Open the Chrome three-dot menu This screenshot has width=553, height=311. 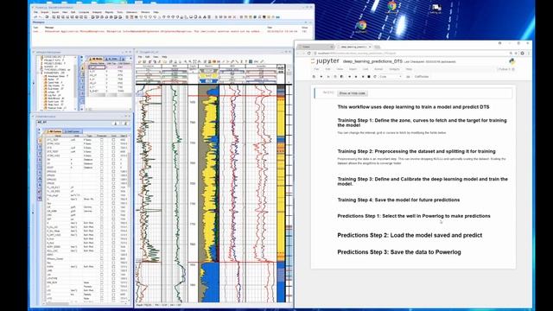coord(528,54)
